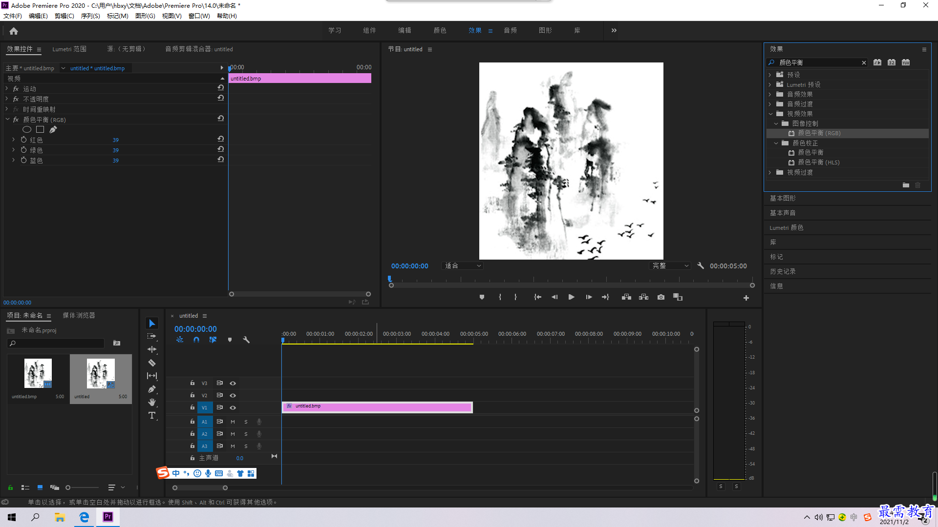Open the 完整 playback resolution dropdown
The image size is (938, 527).
click(670, 266)
